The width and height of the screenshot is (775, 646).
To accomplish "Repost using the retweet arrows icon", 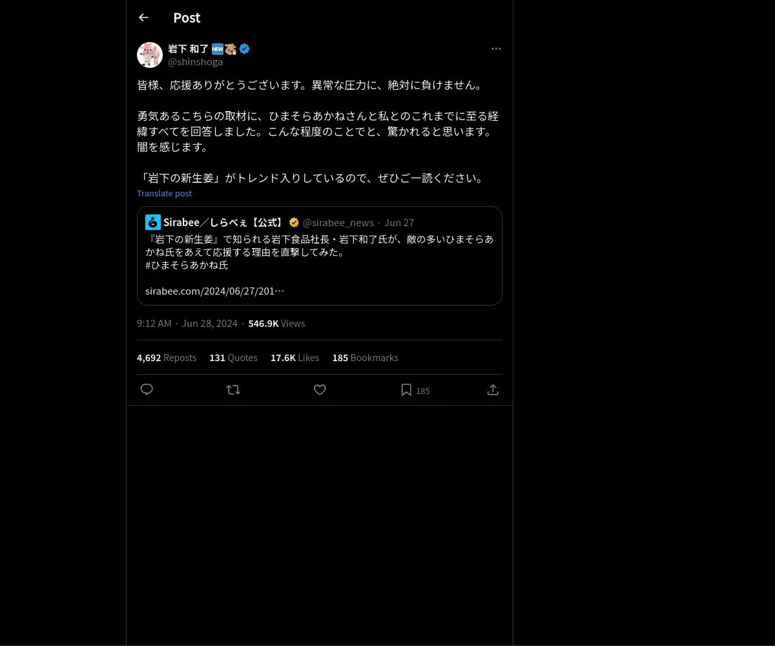I will pyautogui.click(x=233, y=390).
